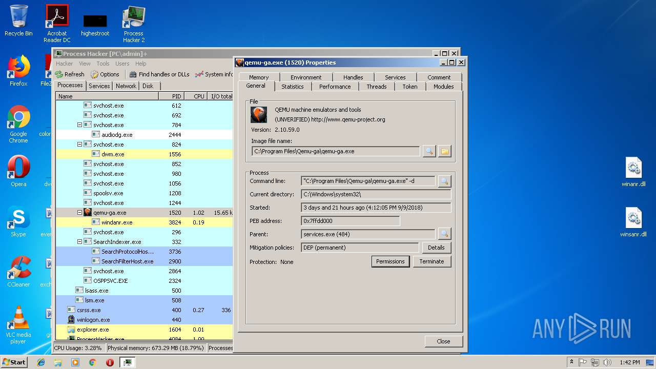Click the Terminate button
This screenshot has width=656, height=369.
point(432,261)
